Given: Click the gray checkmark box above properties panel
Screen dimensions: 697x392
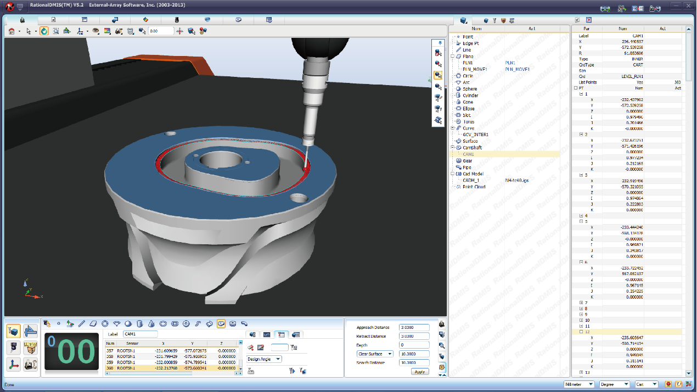Looking at the screenshot, I should (x=577, y=20).
